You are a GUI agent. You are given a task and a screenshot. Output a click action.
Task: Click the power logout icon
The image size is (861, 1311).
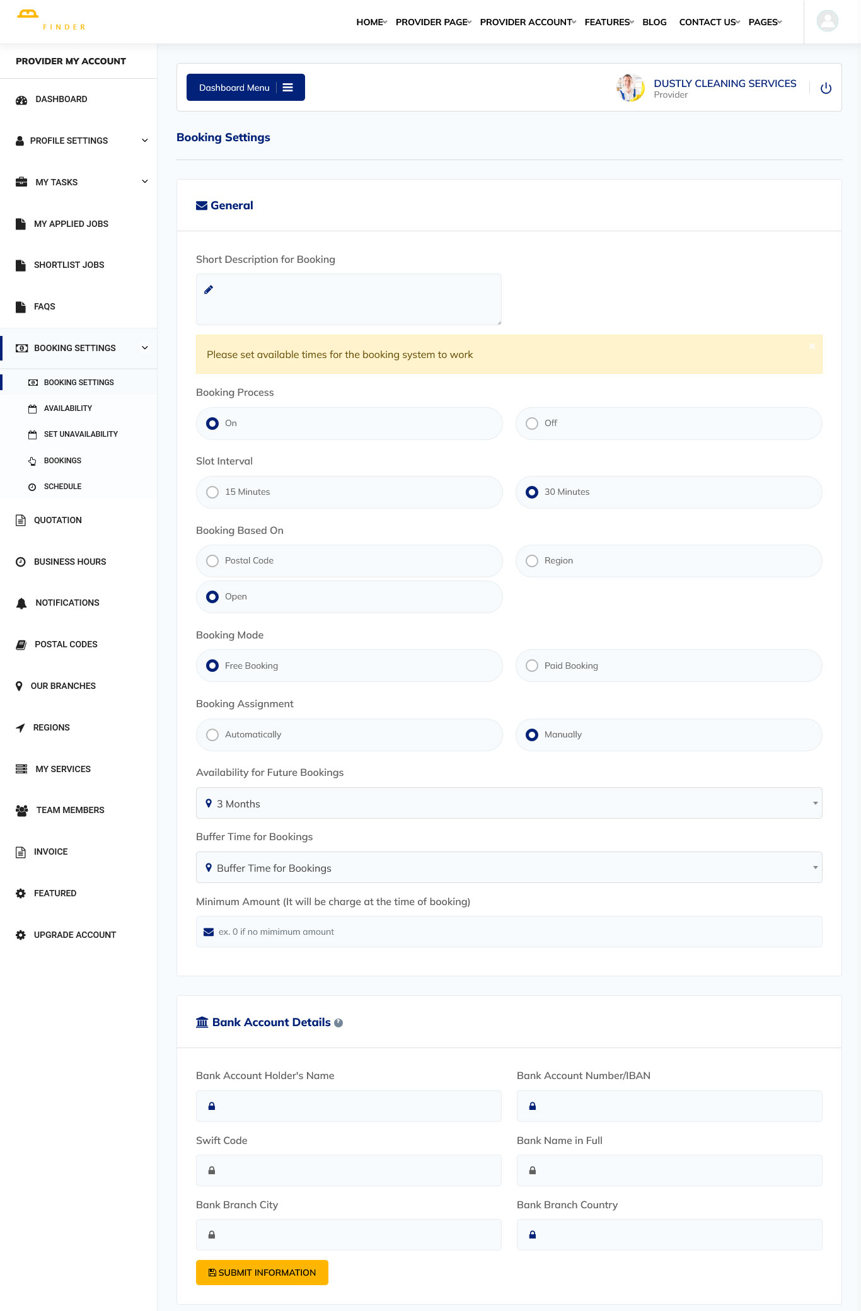[x=826, y=88]
